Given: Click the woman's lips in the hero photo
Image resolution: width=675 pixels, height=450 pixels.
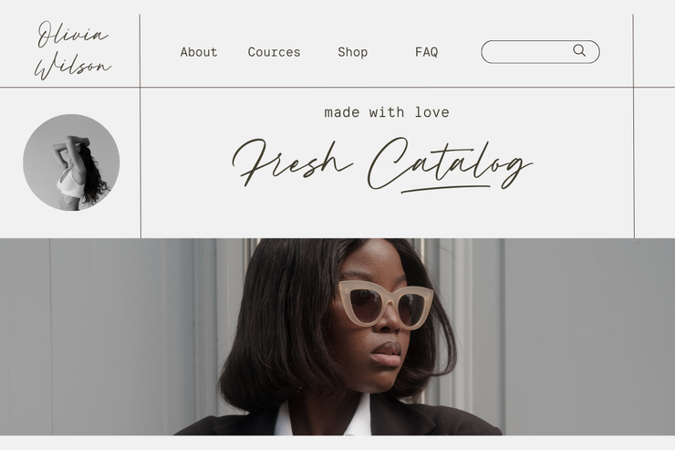Looking at the screenshot, I should 387,353.
